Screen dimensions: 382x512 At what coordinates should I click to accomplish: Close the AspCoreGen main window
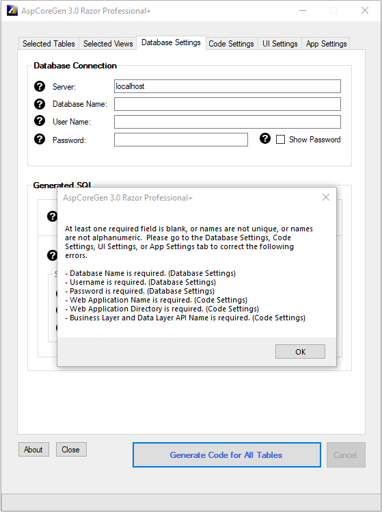[365, 10]
